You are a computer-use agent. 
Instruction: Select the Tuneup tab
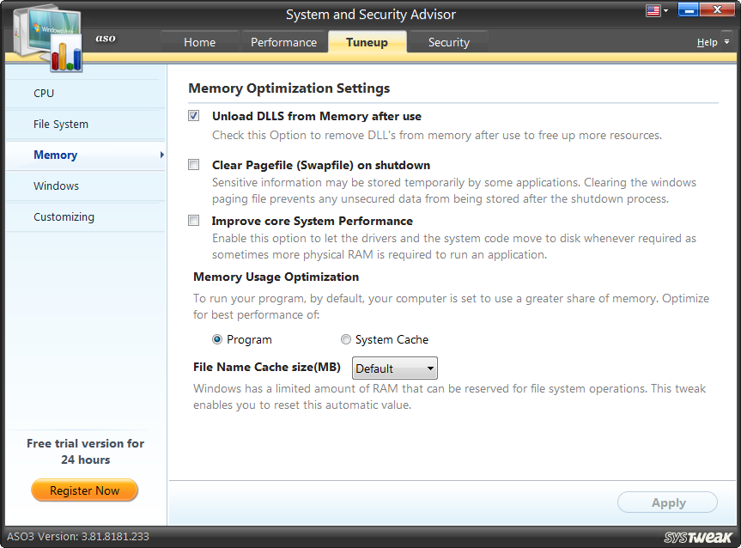click(367, 41)
